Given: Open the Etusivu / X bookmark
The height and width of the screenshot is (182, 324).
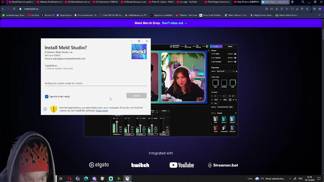Looking at the screenshot, I should click(48, 15).
